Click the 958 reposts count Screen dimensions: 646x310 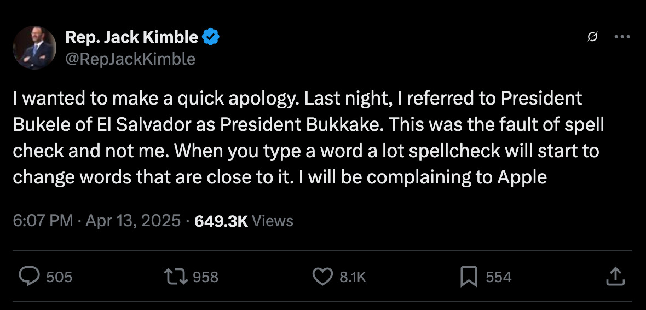click(206, 277)
